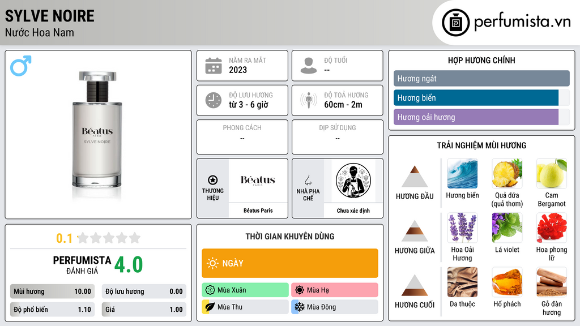Viewport: 580px width, 326px height.
Task: Click the THỜI GIAN KHUYÊN DÙNG heading
Action: point(290,237)
